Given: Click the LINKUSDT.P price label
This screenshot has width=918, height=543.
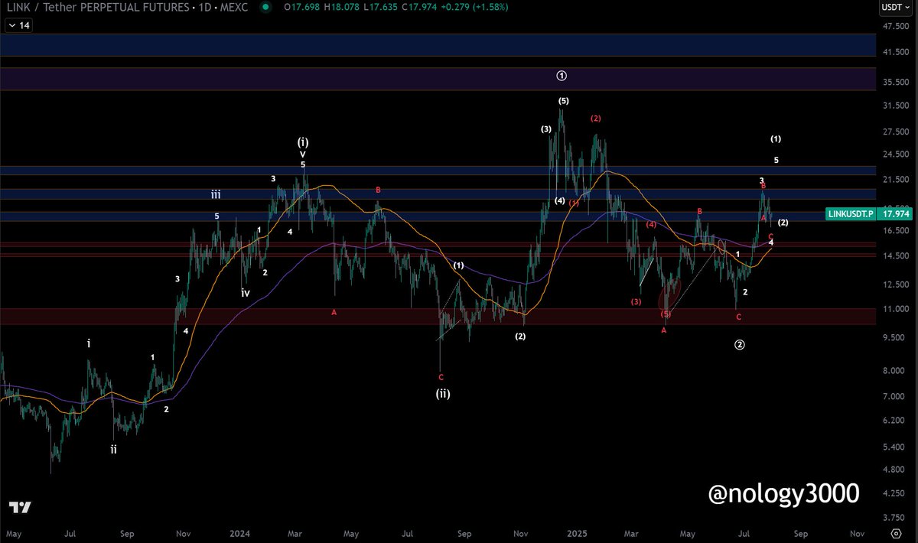Looking at the screenshot, I should tap(849, 214).
